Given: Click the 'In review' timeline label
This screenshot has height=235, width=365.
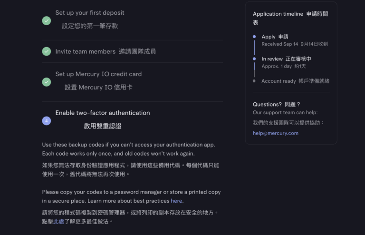Looking at the screenshot, I should pos(274,59).
